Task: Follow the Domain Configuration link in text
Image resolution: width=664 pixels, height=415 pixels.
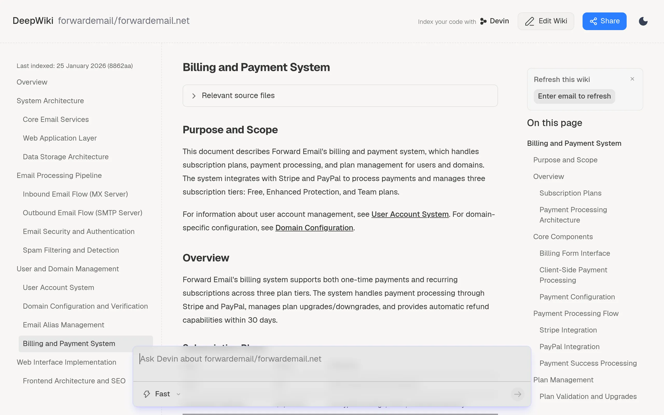Action: pos(314,228)
